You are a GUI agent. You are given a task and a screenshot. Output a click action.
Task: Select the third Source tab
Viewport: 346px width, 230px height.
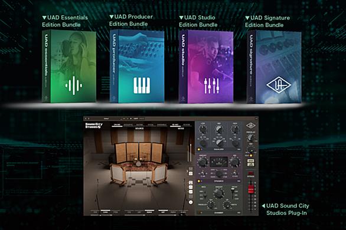(x=140, y=125)
